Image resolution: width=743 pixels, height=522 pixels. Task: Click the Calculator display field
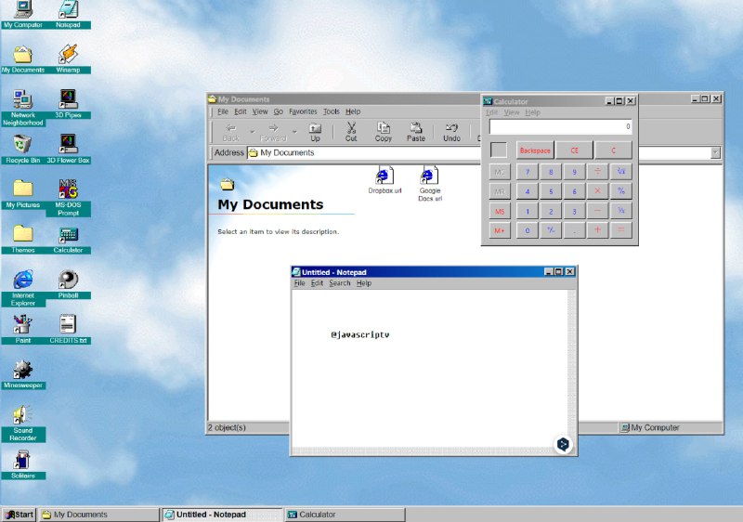(561, 126)
